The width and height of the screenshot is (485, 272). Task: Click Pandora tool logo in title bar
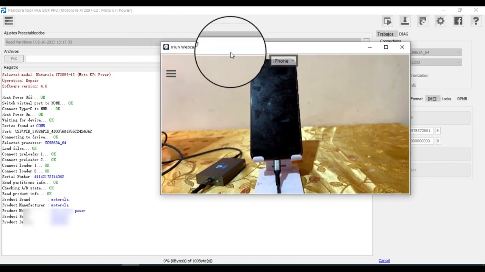click(3, 10)
